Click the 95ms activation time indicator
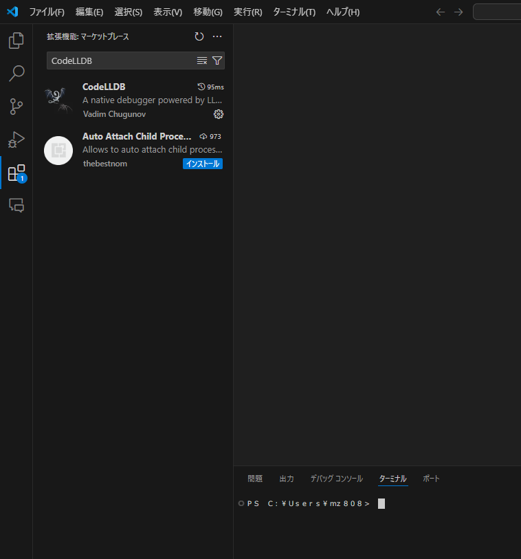This screenshot has width=521, height=559. [x=210, y=87]
